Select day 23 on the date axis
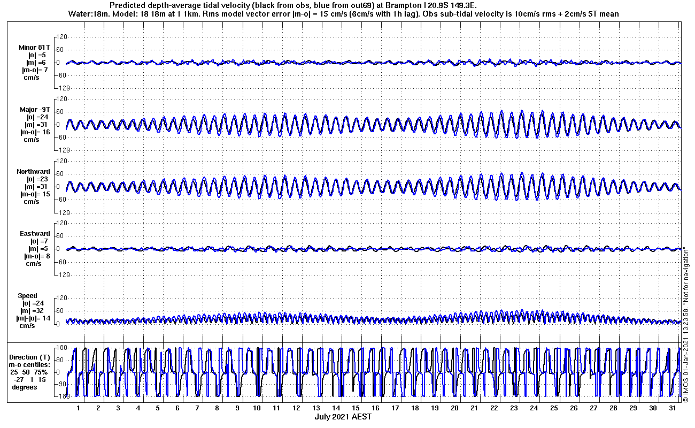695x428 pixels. point(514,408)
